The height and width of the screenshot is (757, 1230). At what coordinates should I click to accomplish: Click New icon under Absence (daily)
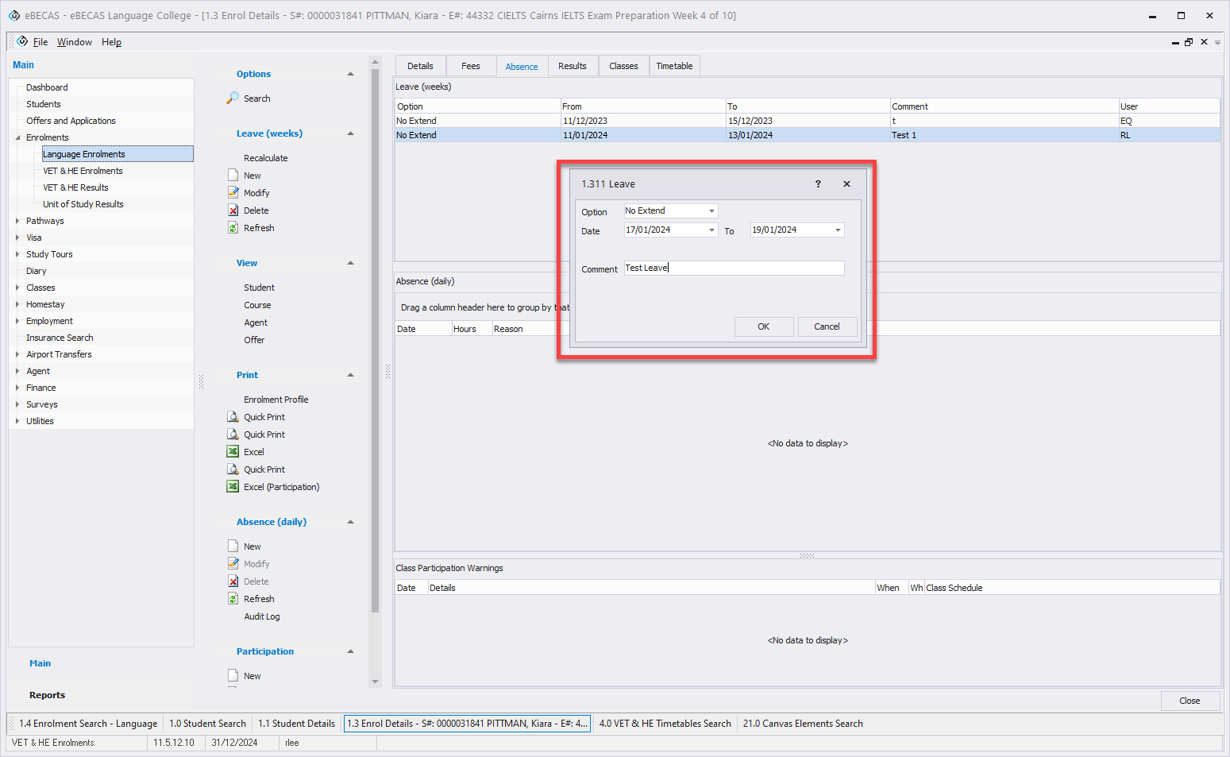[233, 547]
